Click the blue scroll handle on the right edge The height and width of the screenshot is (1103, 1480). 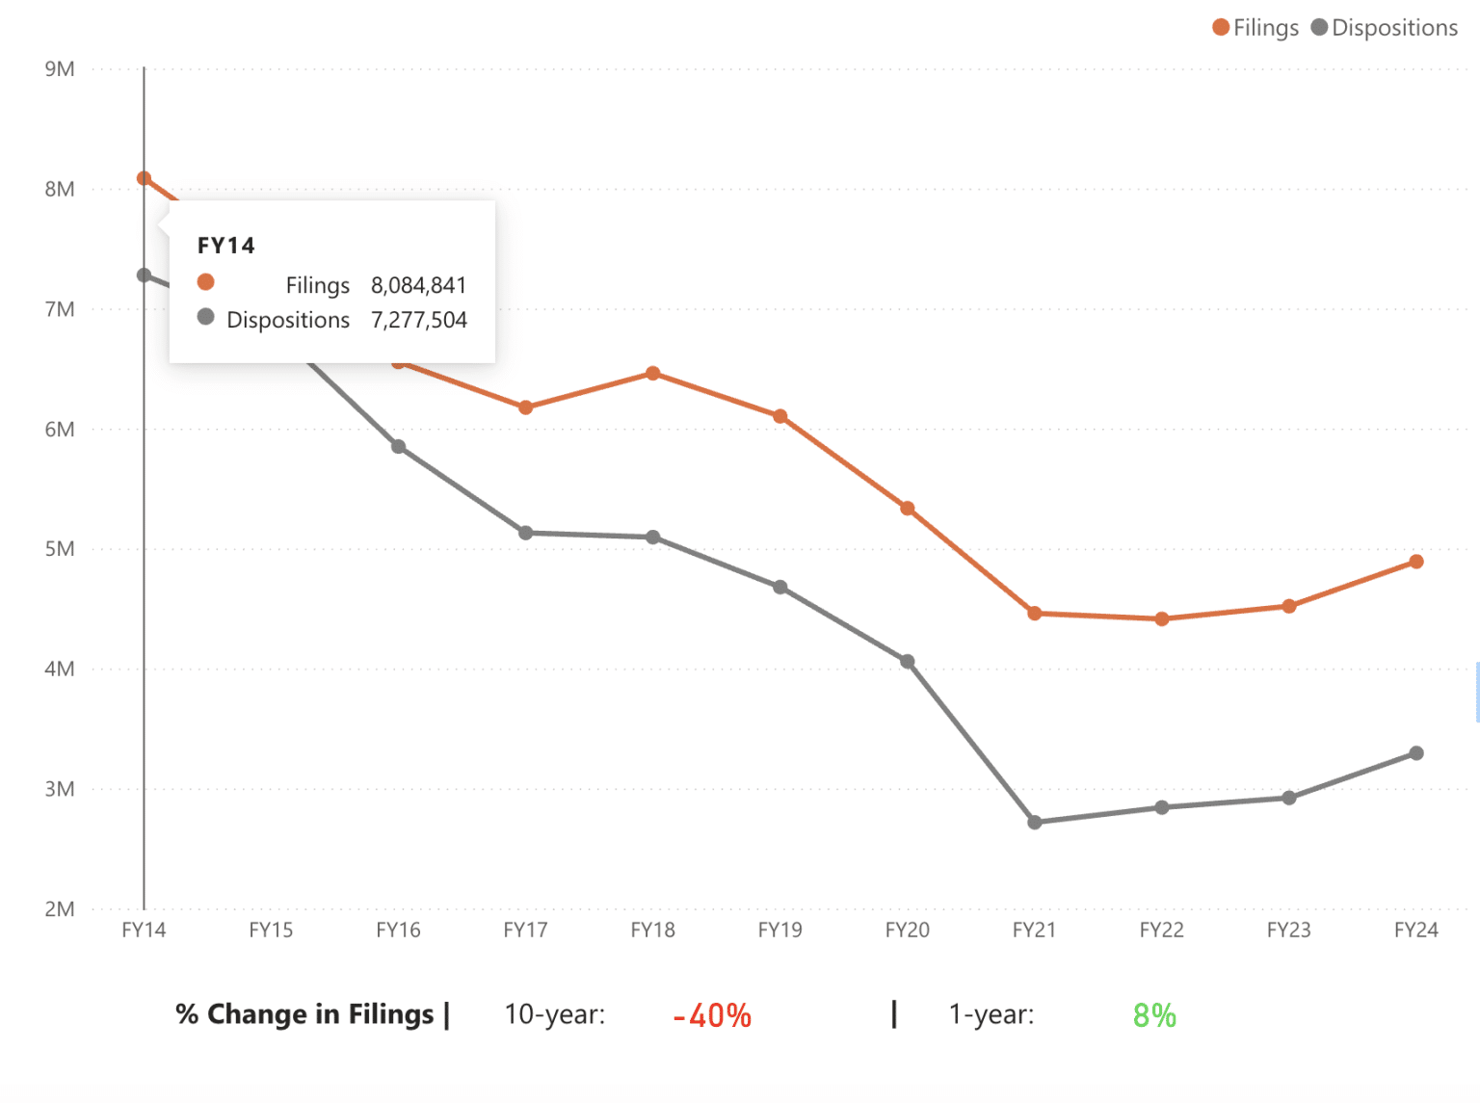coord(1476,692)
